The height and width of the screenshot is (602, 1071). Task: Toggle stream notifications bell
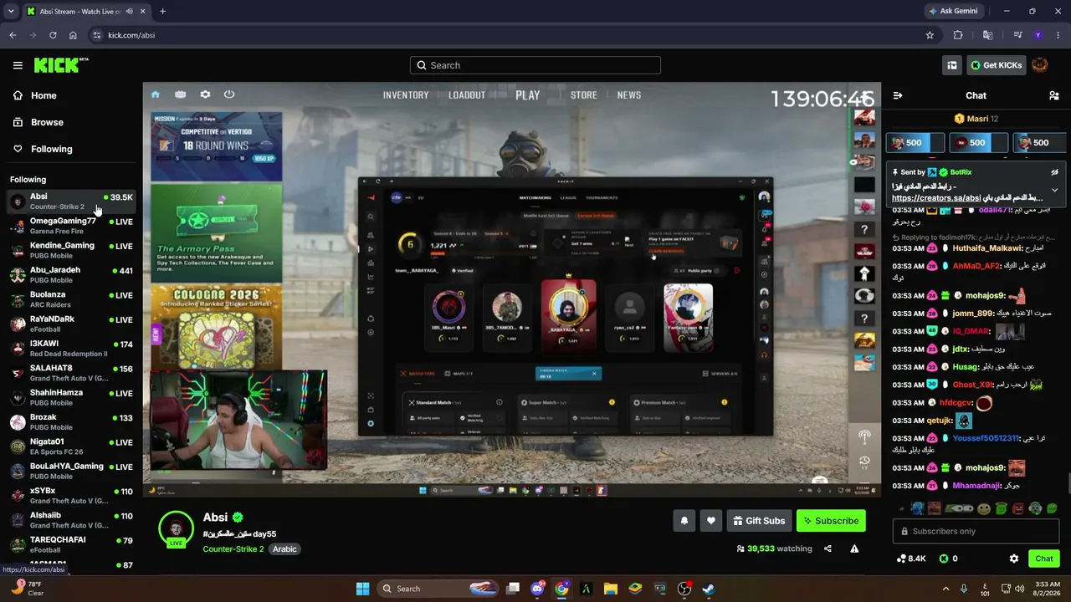pos(684,521)
